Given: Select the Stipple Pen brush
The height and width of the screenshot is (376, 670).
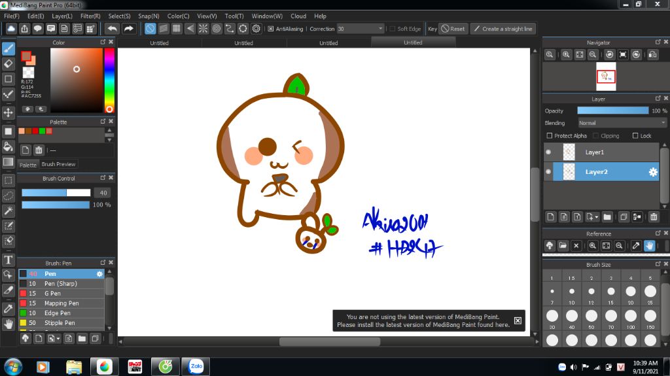Looking at the screenshot, I should click(61, 323).
